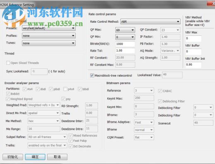
Task: Toggle the Fast Pskip checkbox
Action: [71, 141]
